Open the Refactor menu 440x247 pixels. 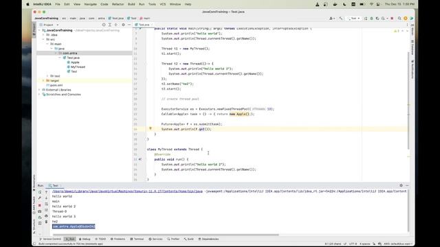pyautogui.click(x=118, y=4)
